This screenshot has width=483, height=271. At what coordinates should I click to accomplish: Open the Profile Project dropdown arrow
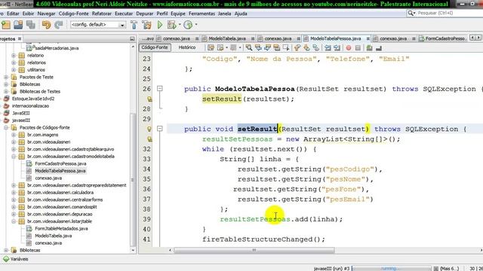[x=196, y=25]
